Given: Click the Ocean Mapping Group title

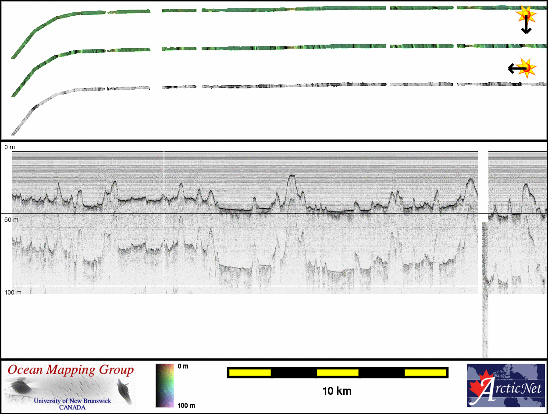Looking at the screenshot, I should point(71,370).
